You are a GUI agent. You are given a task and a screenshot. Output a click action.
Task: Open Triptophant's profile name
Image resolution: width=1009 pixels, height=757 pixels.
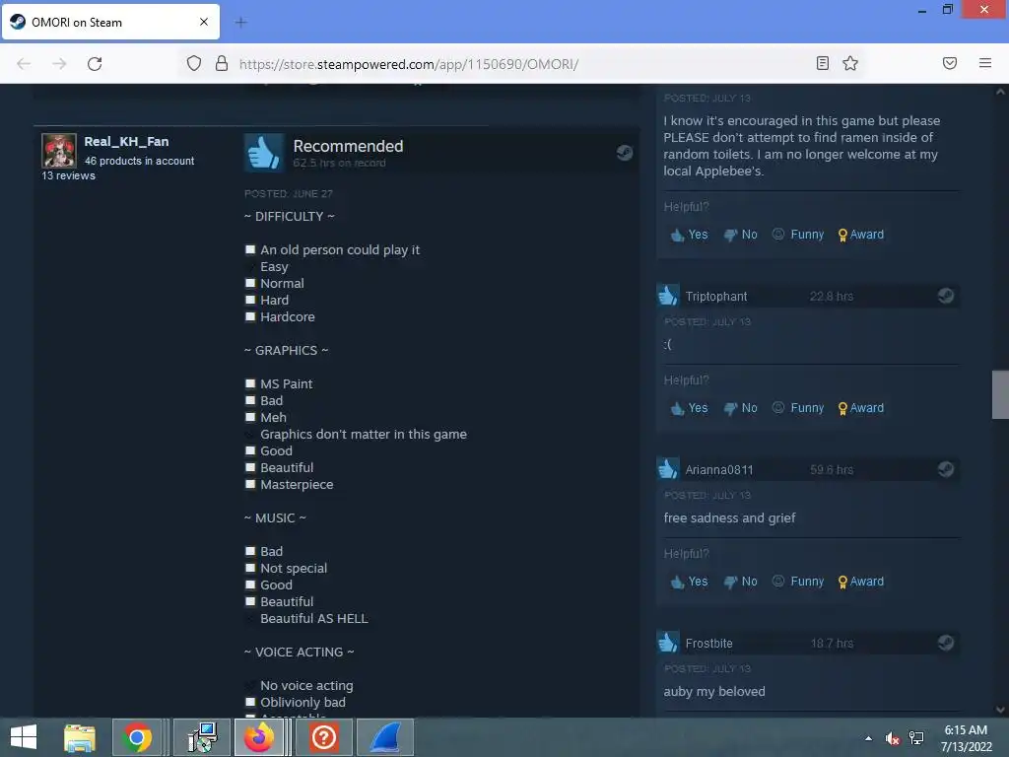[716, 296]
